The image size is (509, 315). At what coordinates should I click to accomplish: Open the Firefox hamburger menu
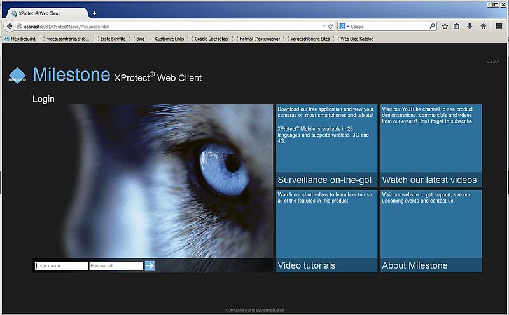(x=499, y=26)
